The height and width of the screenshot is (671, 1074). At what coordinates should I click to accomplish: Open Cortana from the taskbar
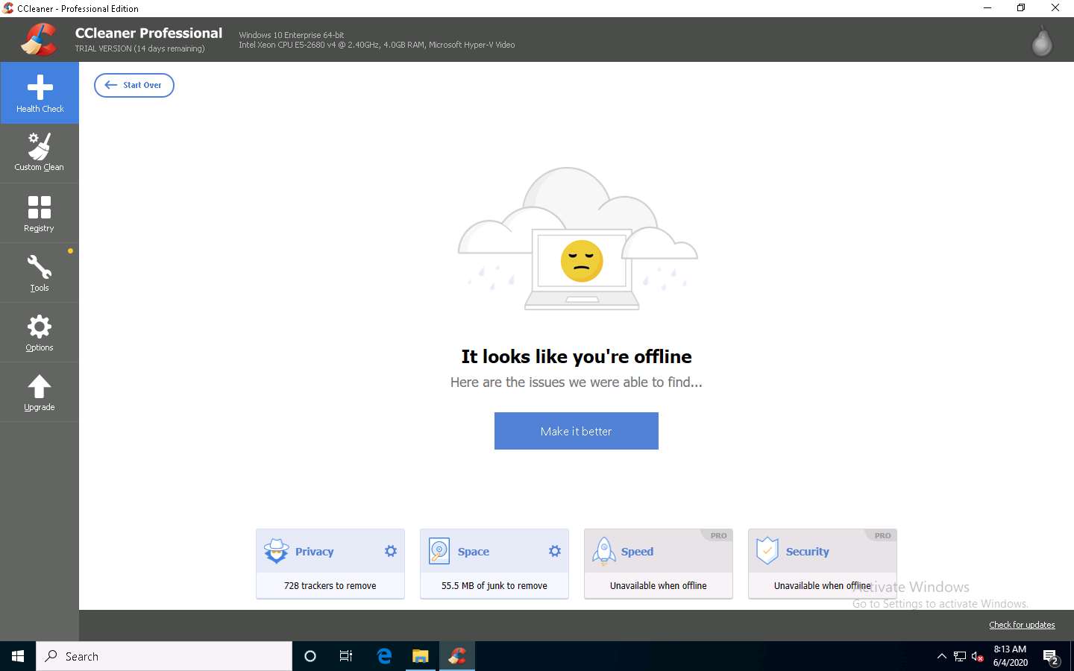[310, 656]
